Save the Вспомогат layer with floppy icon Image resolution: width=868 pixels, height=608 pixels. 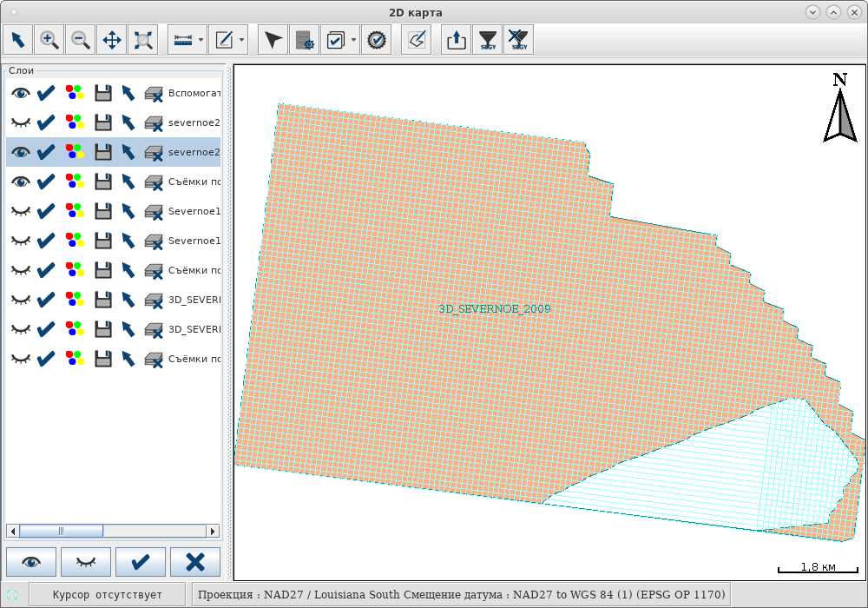(x=103, y=93)
